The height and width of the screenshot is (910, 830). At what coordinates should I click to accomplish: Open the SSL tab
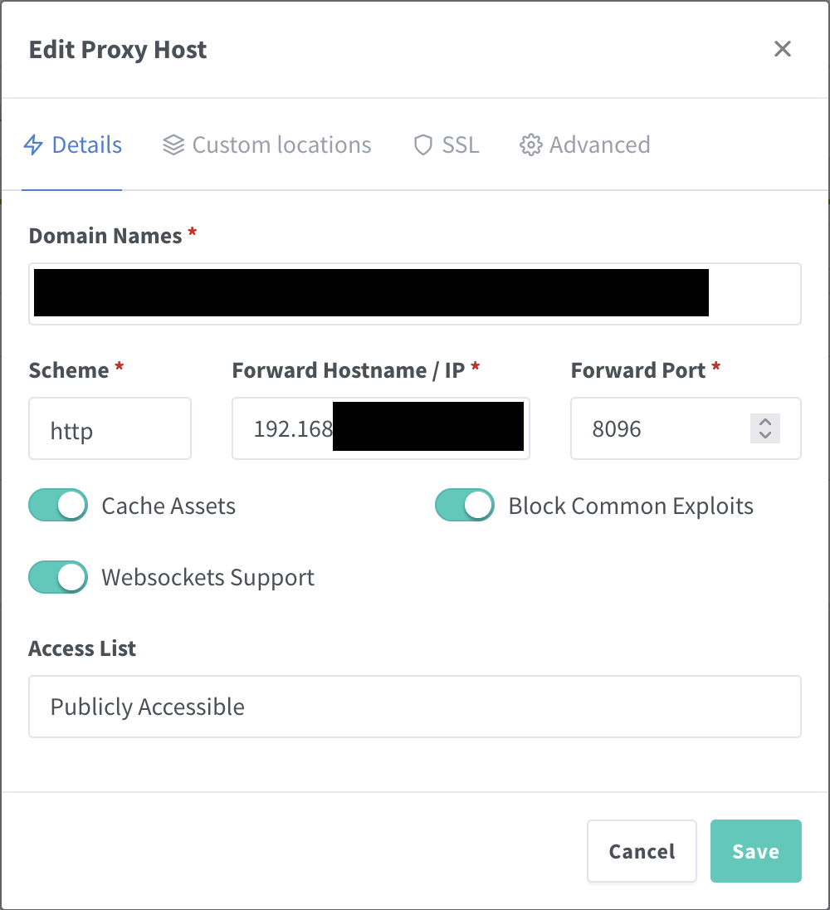pyautogui.click(x=460, y=145)
